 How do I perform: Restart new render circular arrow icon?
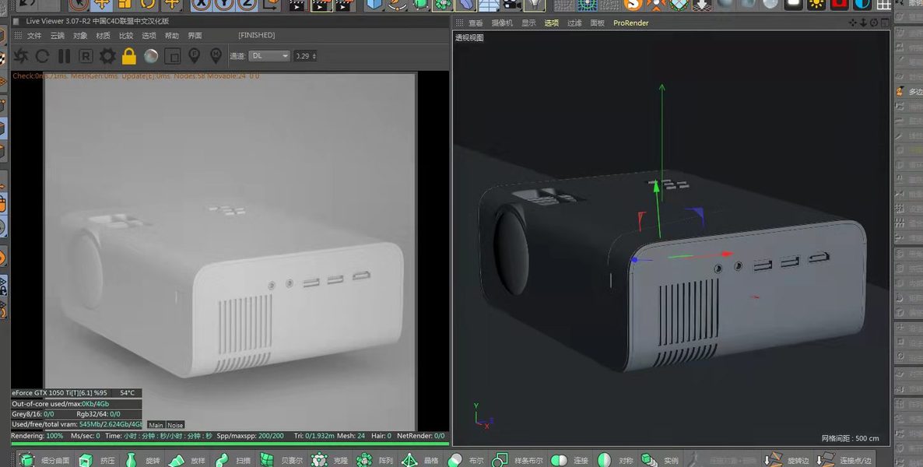42,56
